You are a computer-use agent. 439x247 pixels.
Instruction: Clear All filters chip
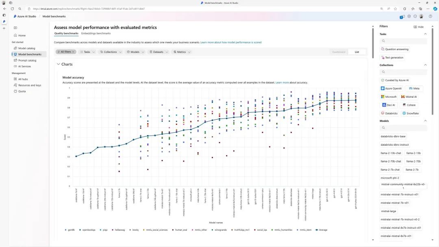click(73, 52)
